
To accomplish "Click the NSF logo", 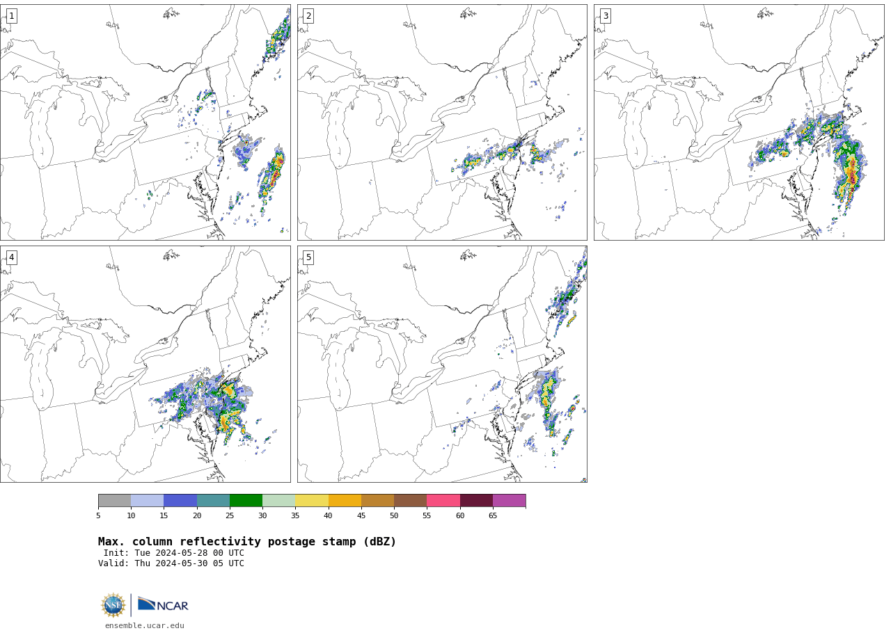I will 113,605.
